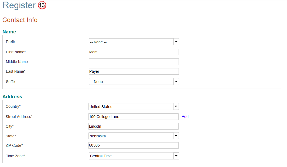Click the ZIP Code field with 68505
The width and height of the screenshot is (287, 167).
tap(134, 145)
